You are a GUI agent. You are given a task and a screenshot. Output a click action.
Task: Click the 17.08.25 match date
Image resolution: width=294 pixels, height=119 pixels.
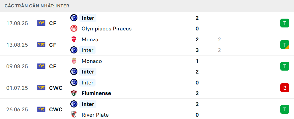coord(17,23)
